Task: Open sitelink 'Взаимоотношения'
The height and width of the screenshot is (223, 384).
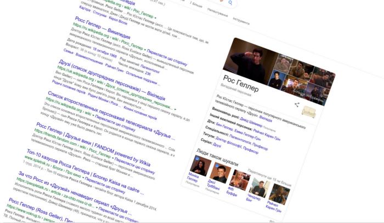Action: [89, 59]
